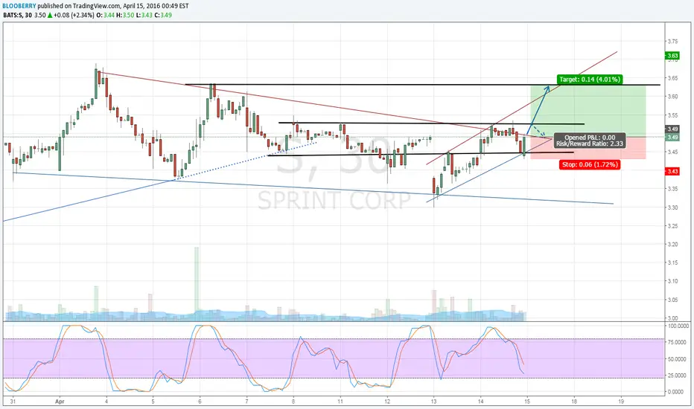The image size is (694, 409).
Task: Click the 3.20 price axis tick
Action: (672, 244)
